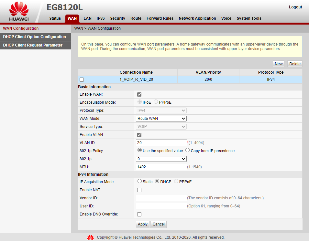Open the Status tab
Image resolution: width=309 pixels, height=241 pixels.
pyautogui.click(x=55, y=18)
